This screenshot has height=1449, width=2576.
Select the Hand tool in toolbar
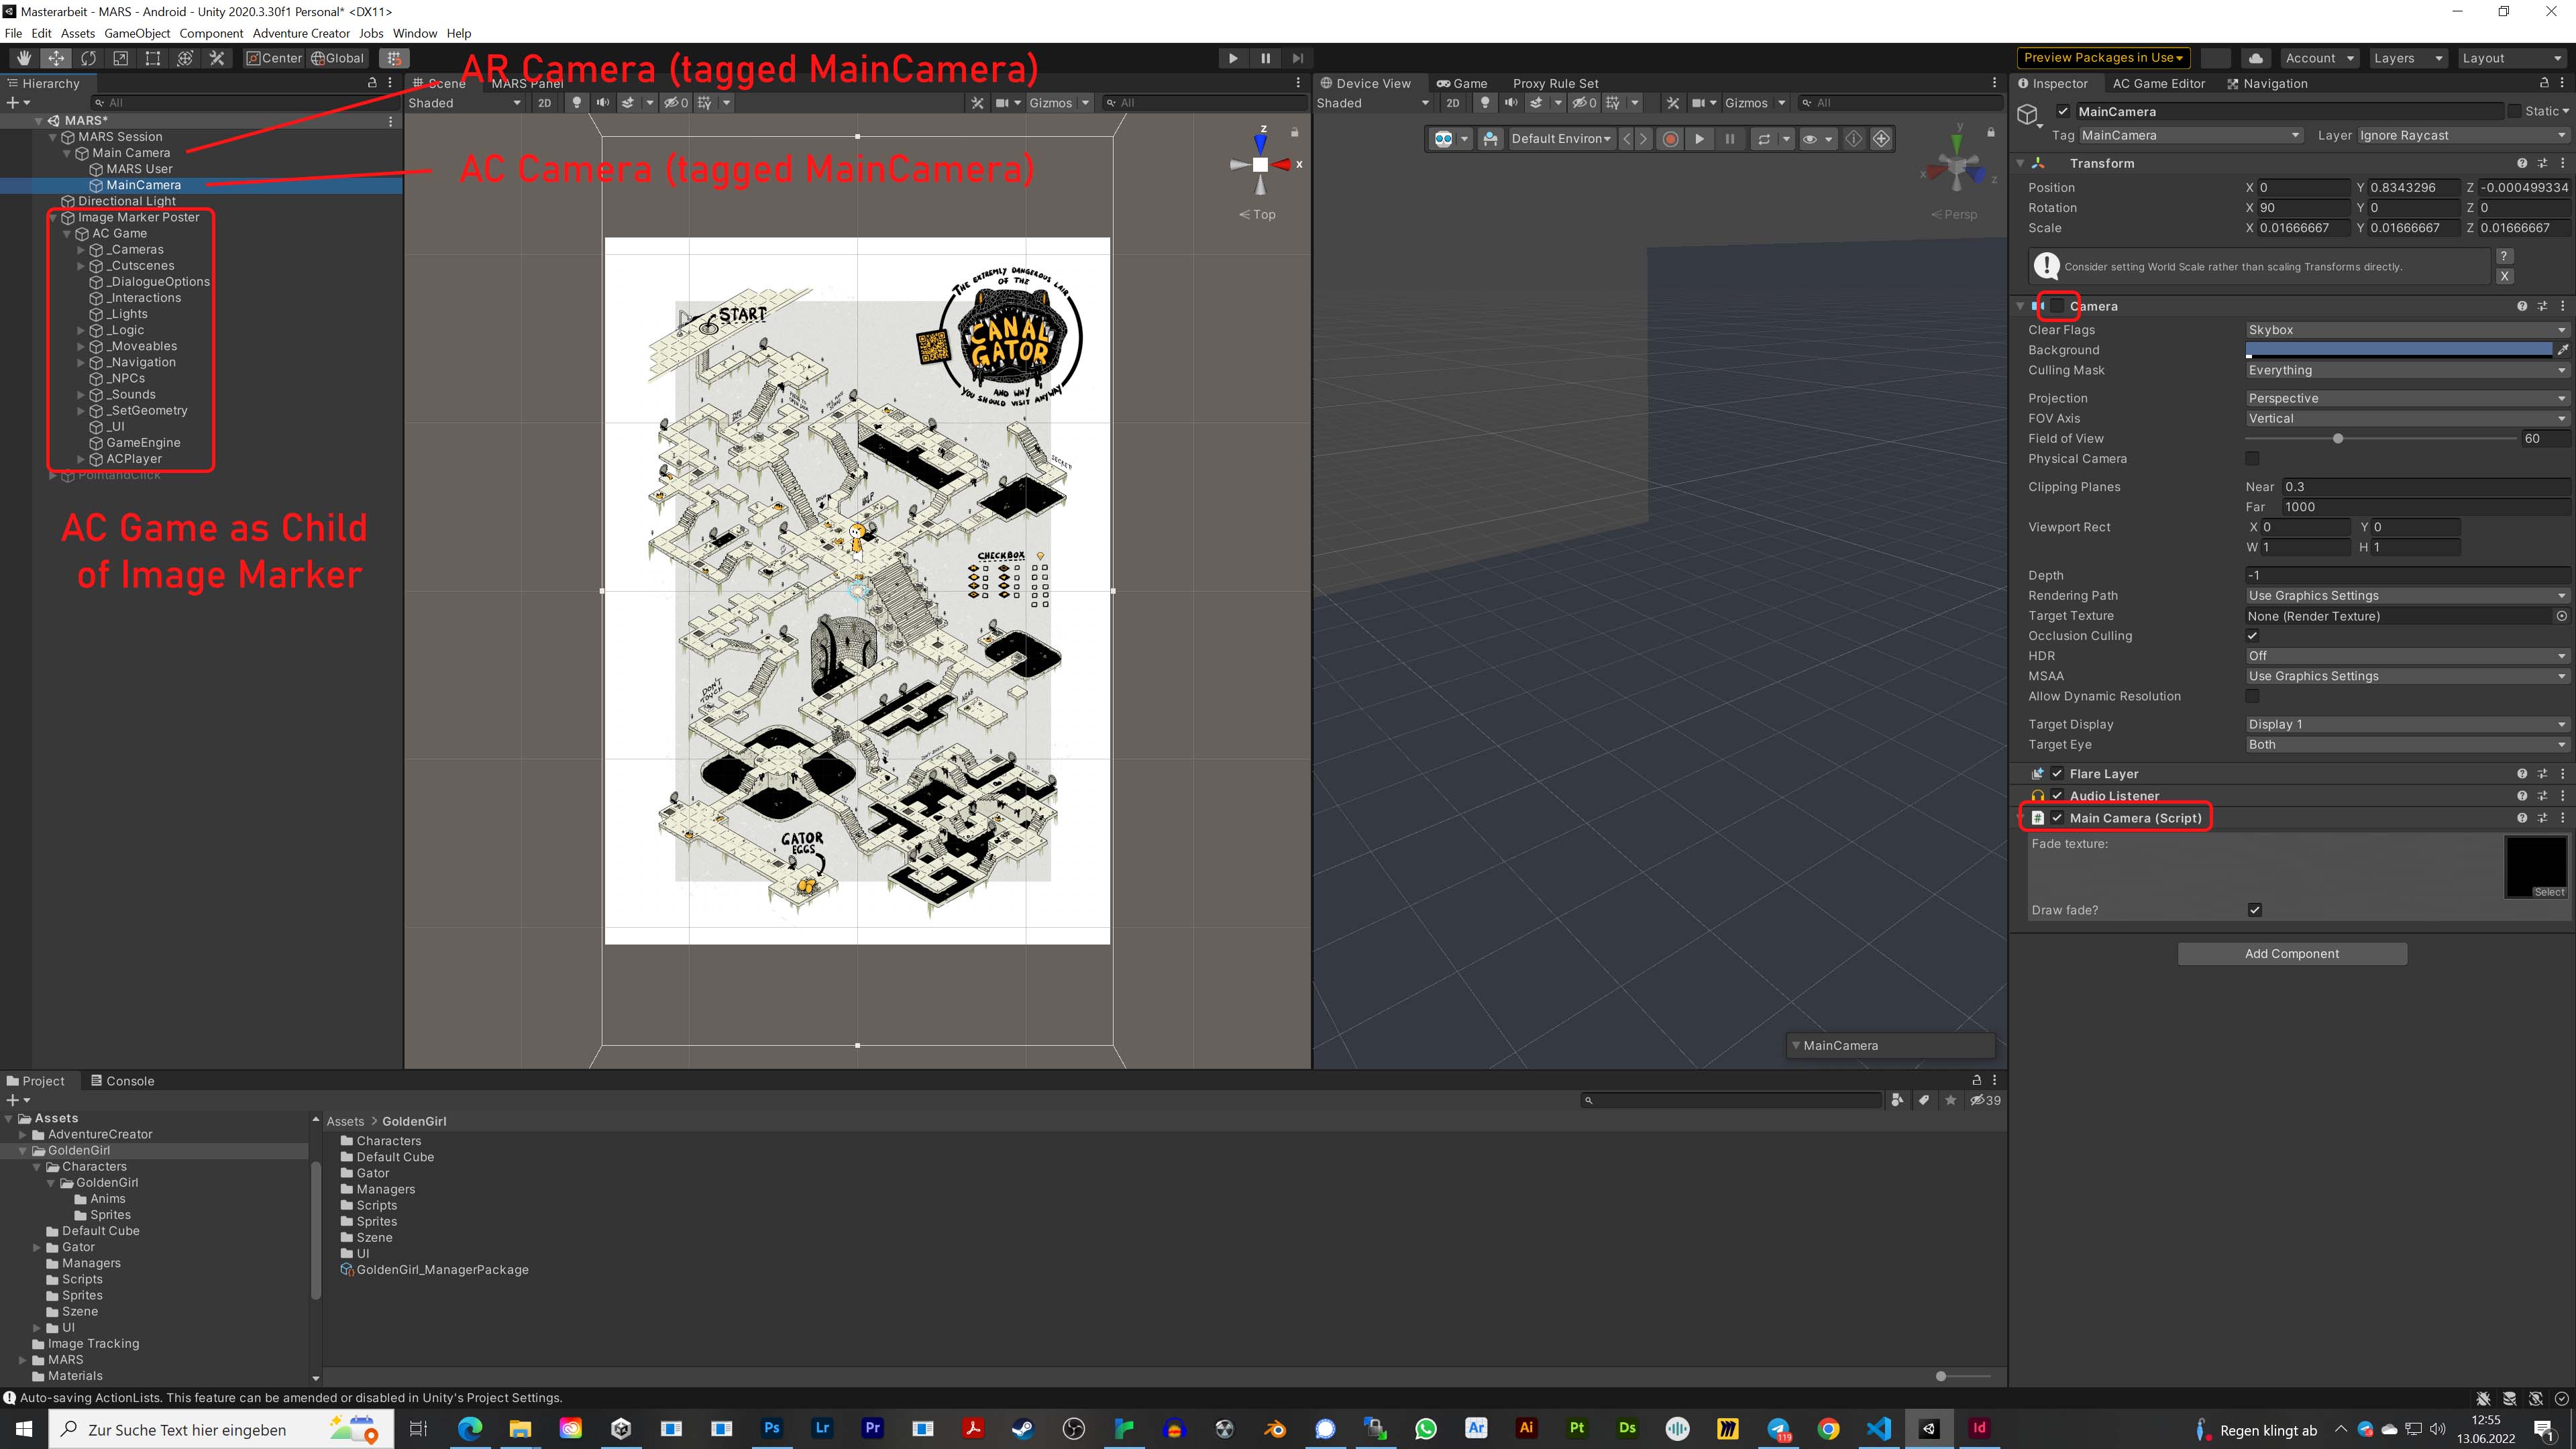pos(24,58)
